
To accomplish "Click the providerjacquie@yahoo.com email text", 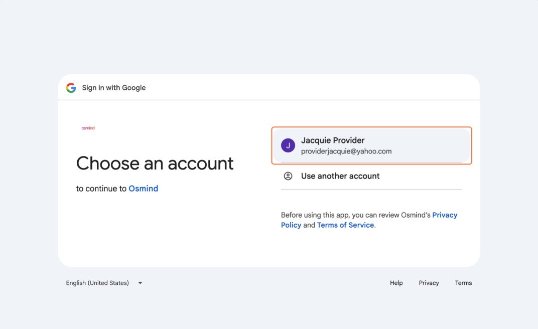I will tap(346, 151).
